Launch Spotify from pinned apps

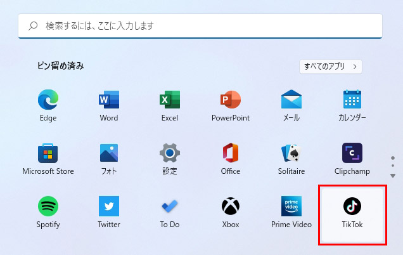pyautogui.click(x=48, y=207)
